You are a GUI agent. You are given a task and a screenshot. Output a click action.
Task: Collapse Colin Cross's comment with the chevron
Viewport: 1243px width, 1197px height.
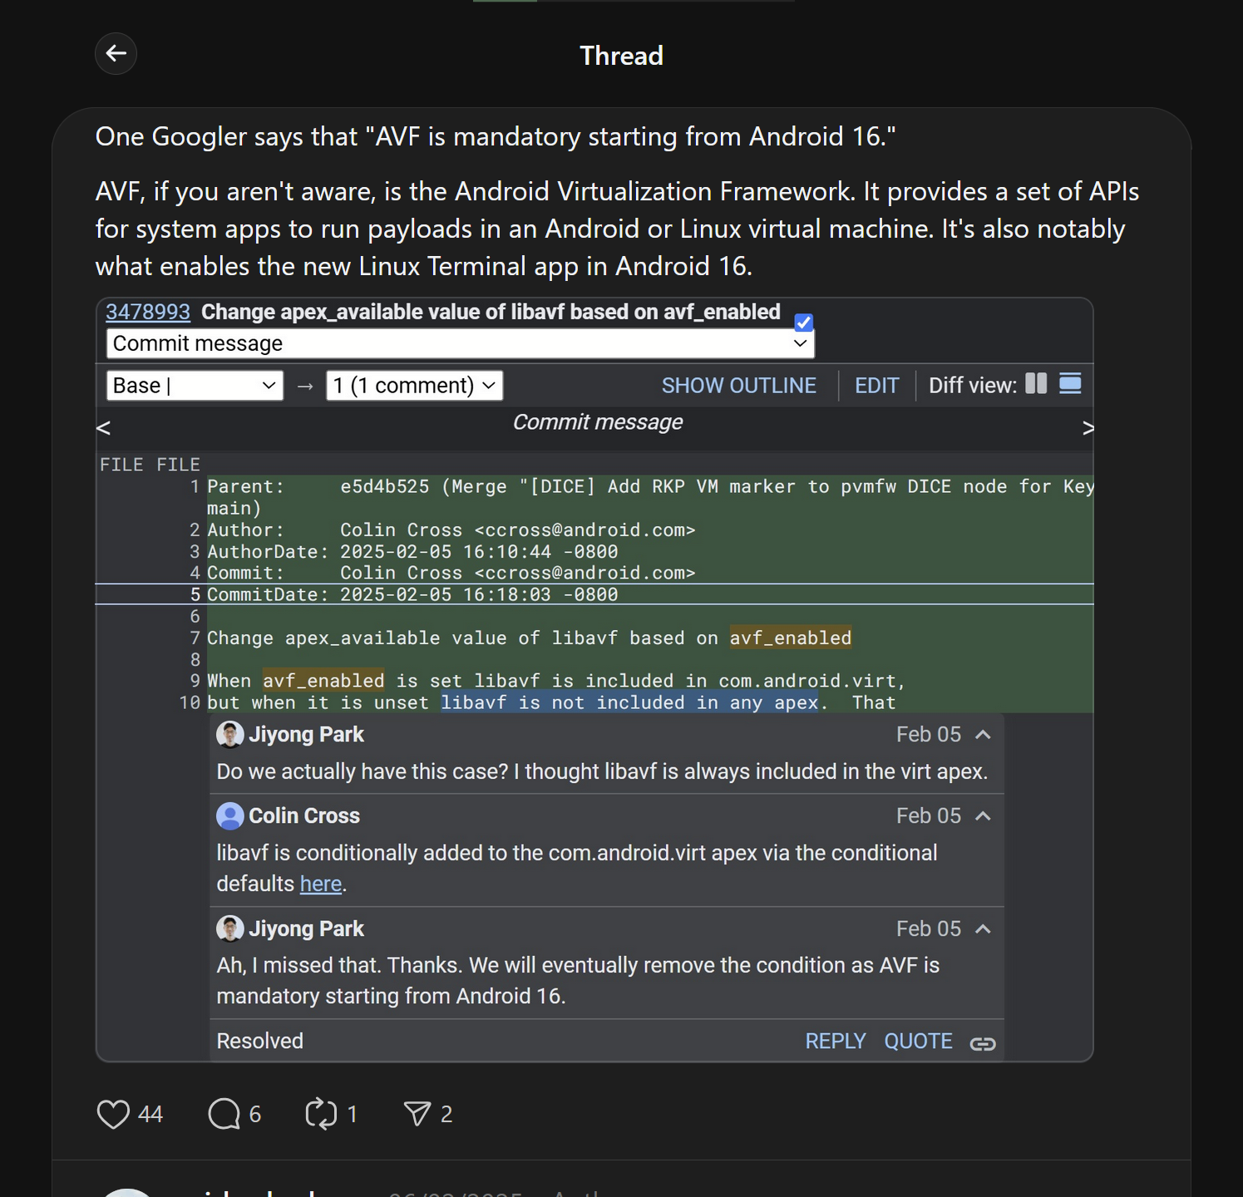(x=983, y=816)
